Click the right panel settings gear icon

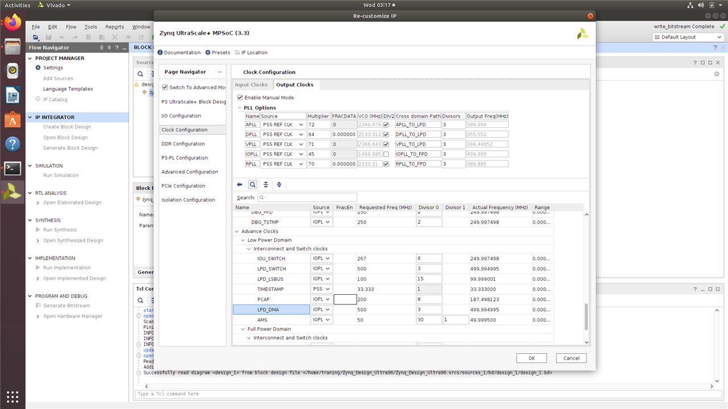tap(717, 74)
